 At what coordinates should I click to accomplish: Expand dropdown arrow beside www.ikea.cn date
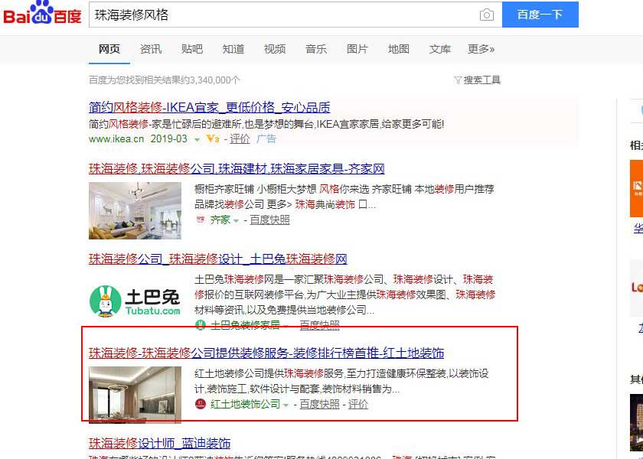(x=197, y=140)
